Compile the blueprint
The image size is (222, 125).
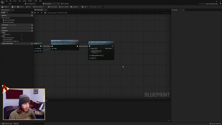(5, 7)
